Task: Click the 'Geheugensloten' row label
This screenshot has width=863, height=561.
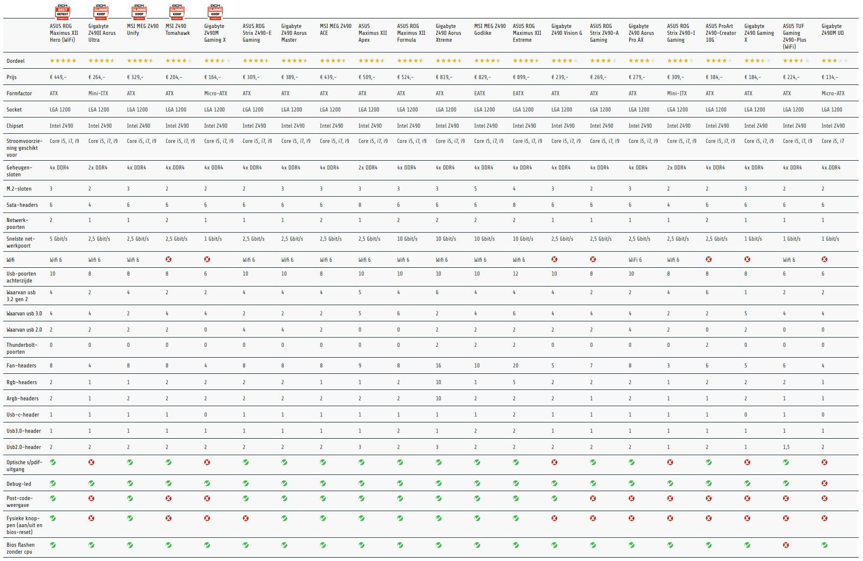Action: pos(19,171)
